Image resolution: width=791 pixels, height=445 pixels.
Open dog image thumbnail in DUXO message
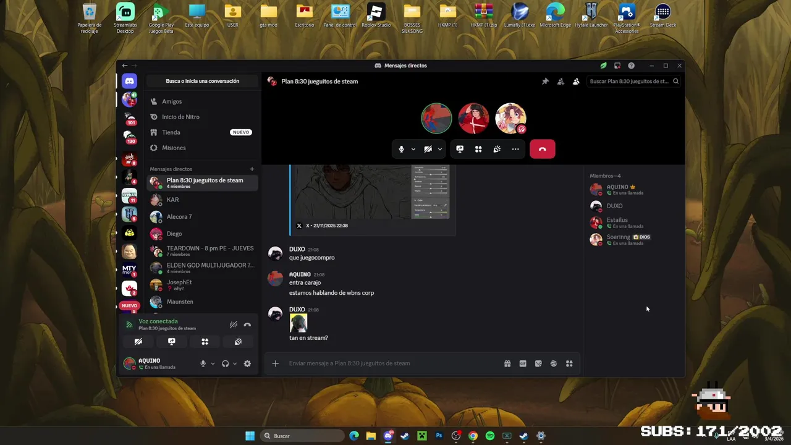(298, 323)
